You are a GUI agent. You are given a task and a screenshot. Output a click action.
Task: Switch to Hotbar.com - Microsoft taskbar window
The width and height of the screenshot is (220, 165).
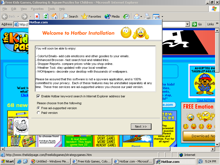coord(133,161)
